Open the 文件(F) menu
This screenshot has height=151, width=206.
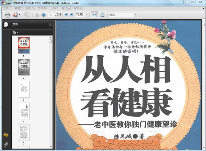[x=7, y=8]
